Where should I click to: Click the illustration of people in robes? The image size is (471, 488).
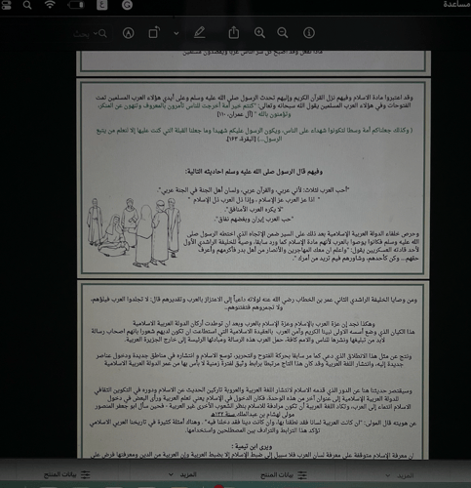coord(134,232)
